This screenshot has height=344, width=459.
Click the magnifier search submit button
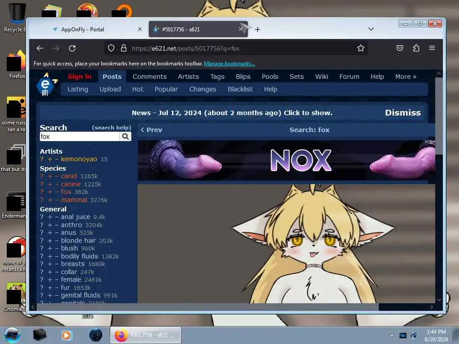126,137
